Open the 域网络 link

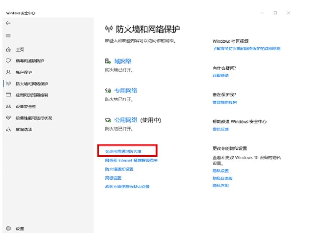[x=123, y=61]
